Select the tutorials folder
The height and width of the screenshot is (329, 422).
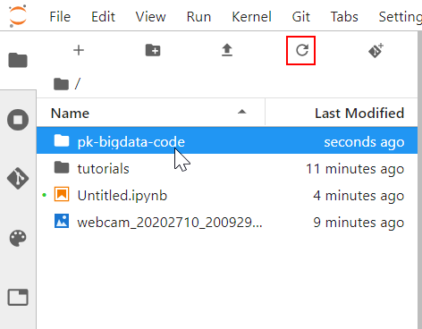227,168
